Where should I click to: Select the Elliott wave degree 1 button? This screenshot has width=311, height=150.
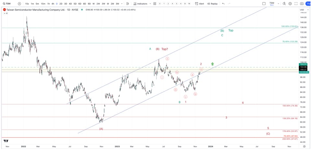click(164, 4)
